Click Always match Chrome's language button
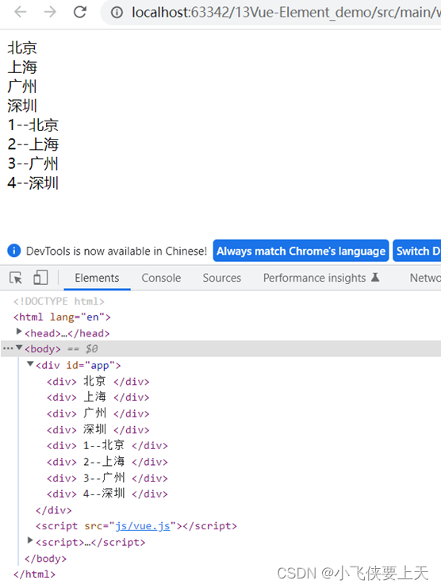441x588 pixels. coord(301,251)
